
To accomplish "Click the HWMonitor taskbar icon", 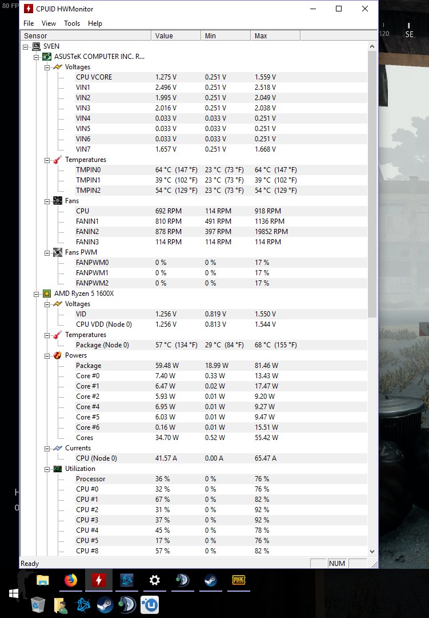I will pos(99,580).
